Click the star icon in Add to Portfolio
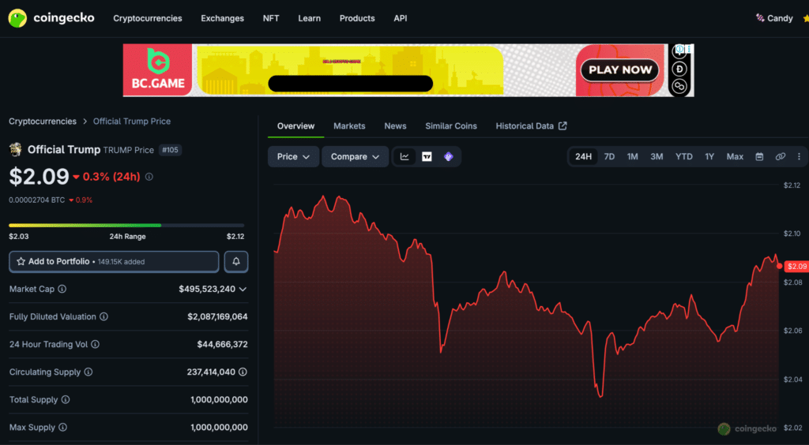The height and width of the screenshot is (445, 809). [x=21, y=262]
